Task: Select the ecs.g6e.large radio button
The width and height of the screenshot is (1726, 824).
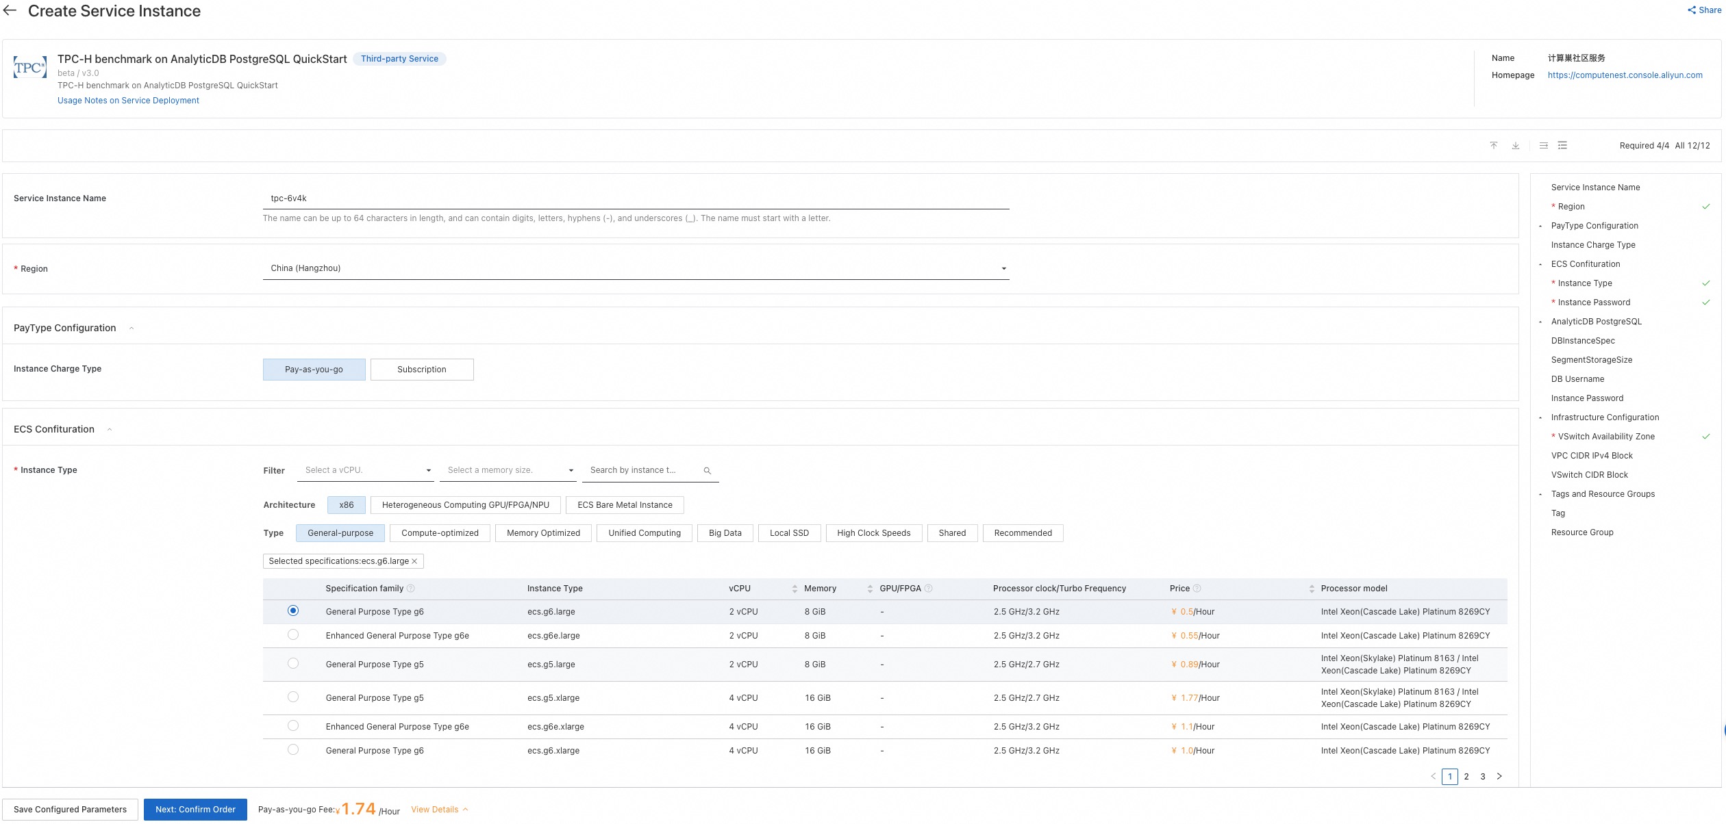Action: pos(293,634)
